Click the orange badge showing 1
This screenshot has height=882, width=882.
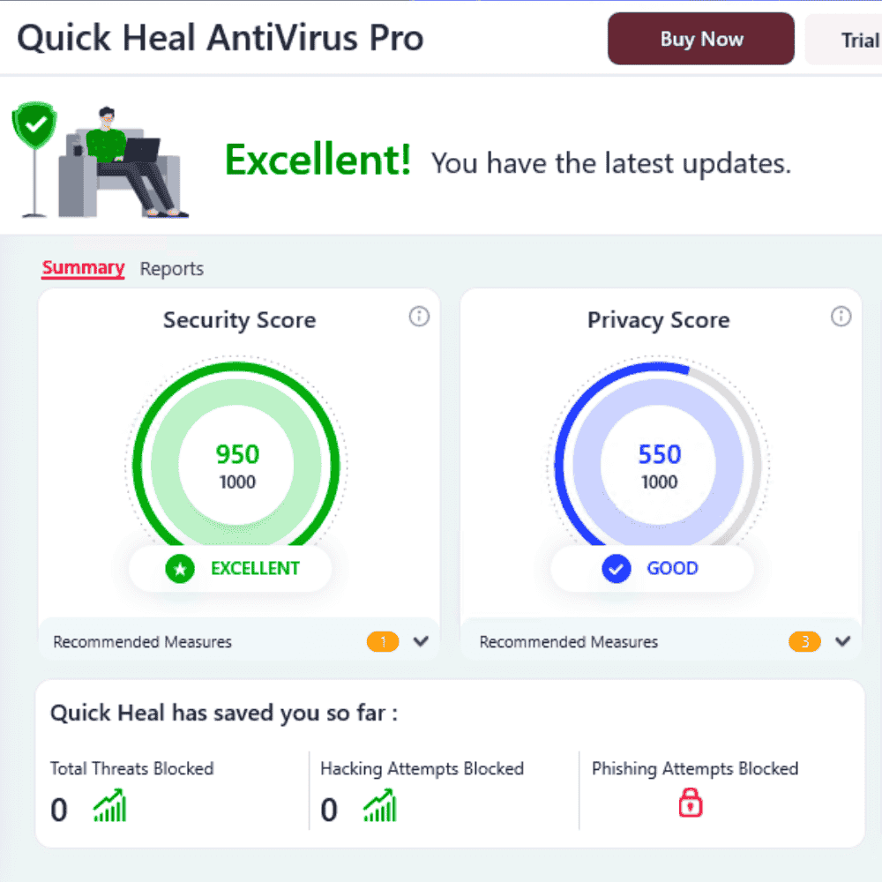[383, 642]
